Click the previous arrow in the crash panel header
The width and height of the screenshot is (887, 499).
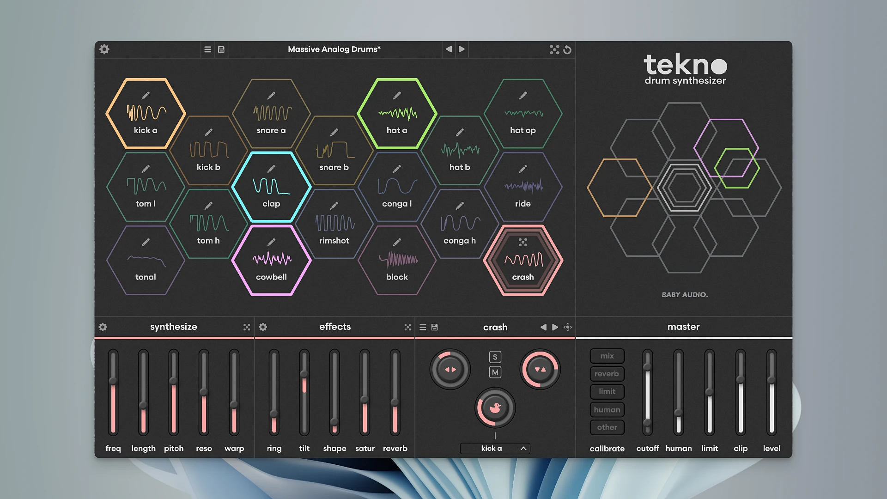[544, 327]
